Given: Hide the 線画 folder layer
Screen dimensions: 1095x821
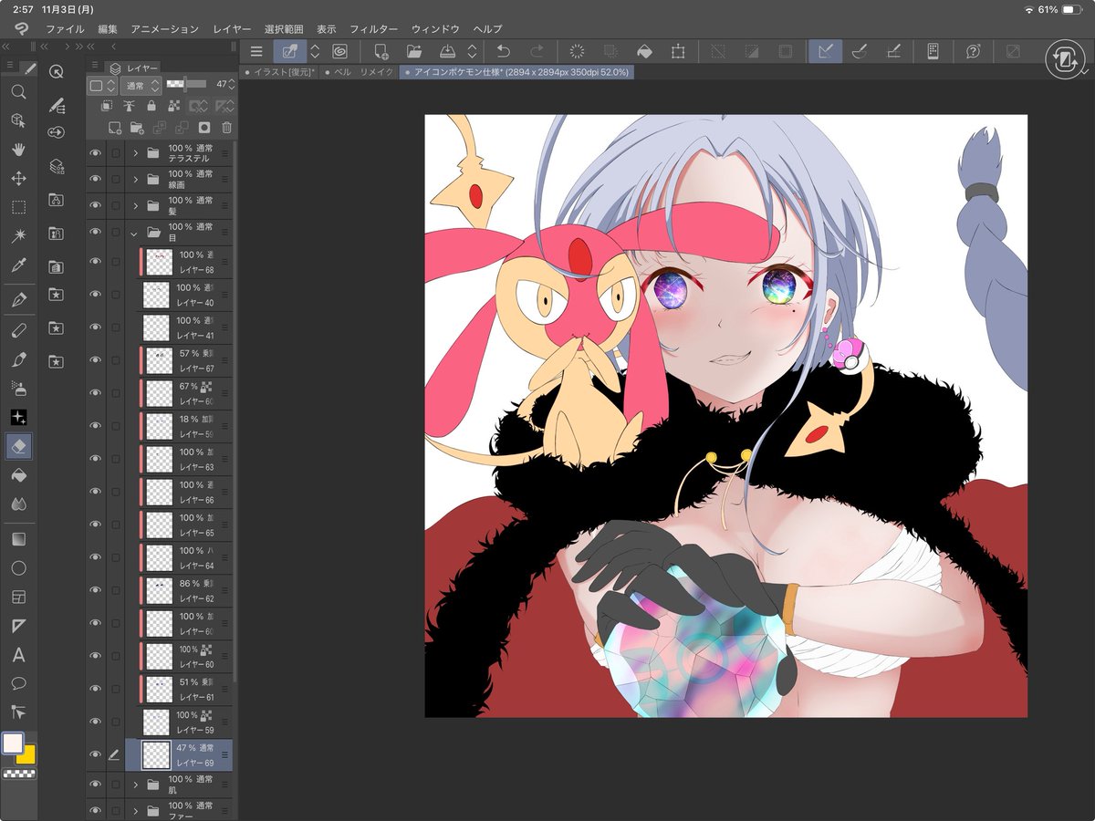Looking at the screenshot, I should 95,180.
